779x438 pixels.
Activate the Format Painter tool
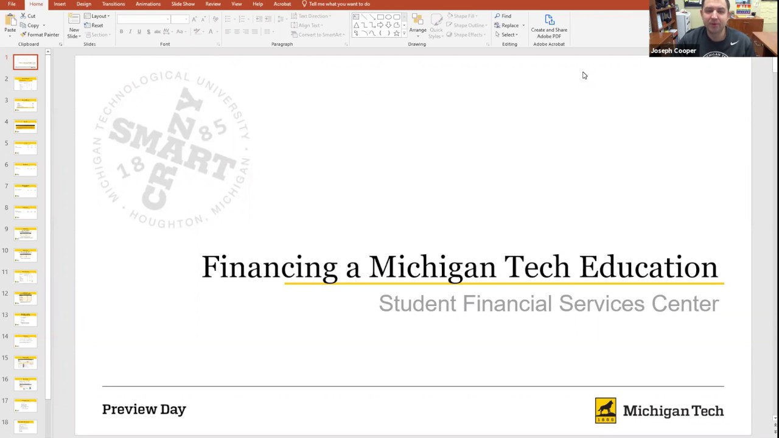tap(40, 35)
